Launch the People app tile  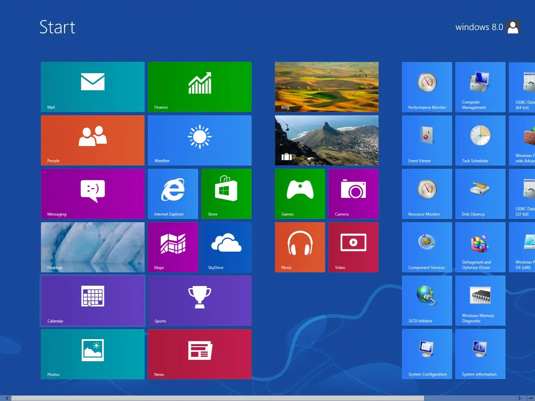click(93, 140)
